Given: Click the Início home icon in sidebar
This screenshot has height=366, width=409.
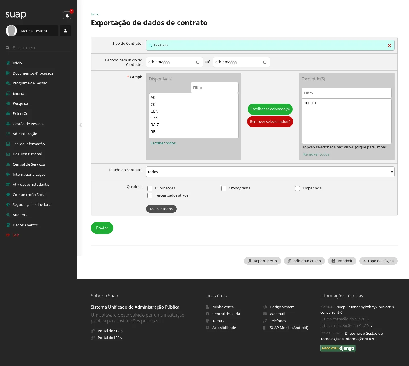Looking at the screenshot, I should coord(8,63).
